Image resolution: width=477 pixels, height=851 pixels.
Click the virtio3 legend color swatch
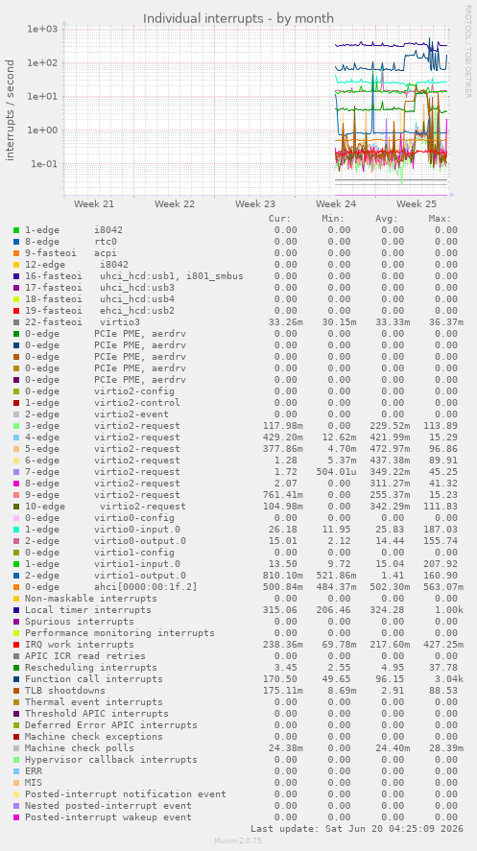click(17, 321)
